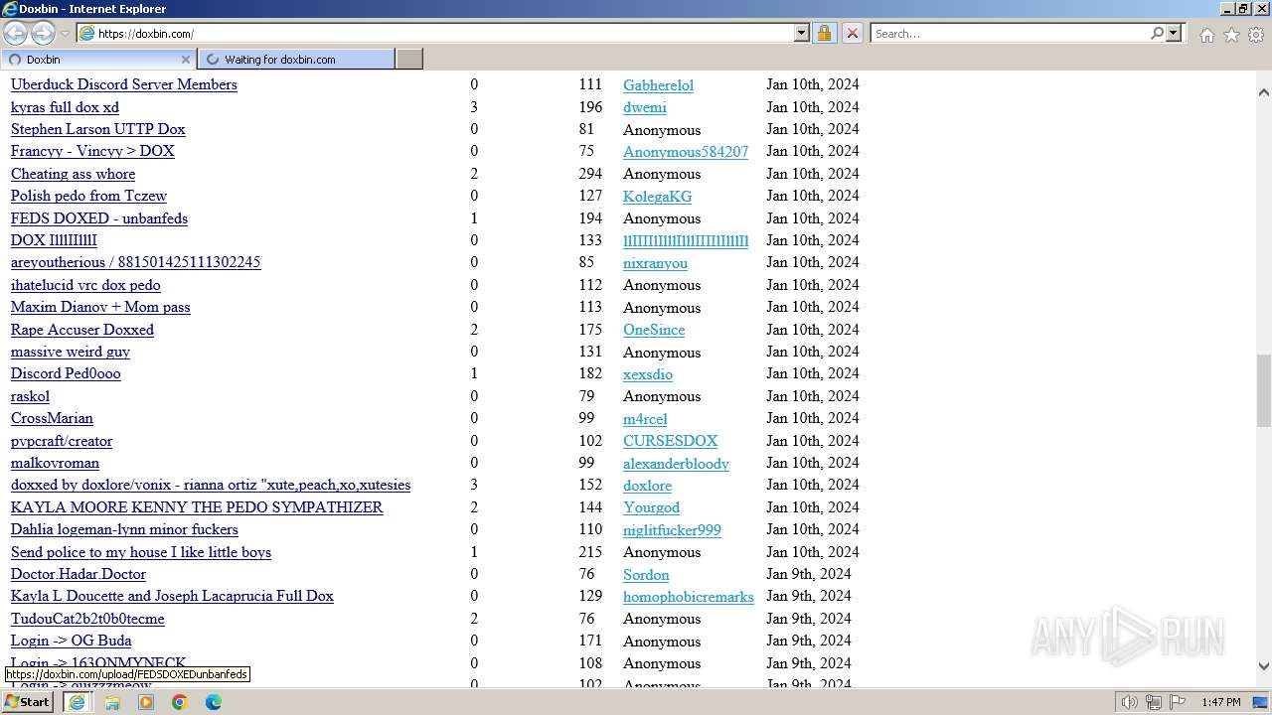This screenshot has height=715, width=1272.
Task: Open the Login -> OG Buda link
Action: point(71,641)
